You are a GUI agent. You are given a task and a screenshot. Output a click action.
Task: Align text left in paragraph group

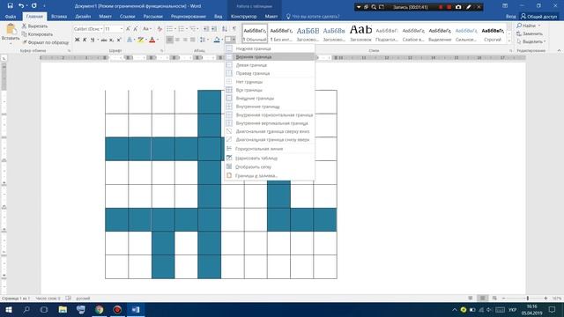pyautogui.click(x=169, y=40)
